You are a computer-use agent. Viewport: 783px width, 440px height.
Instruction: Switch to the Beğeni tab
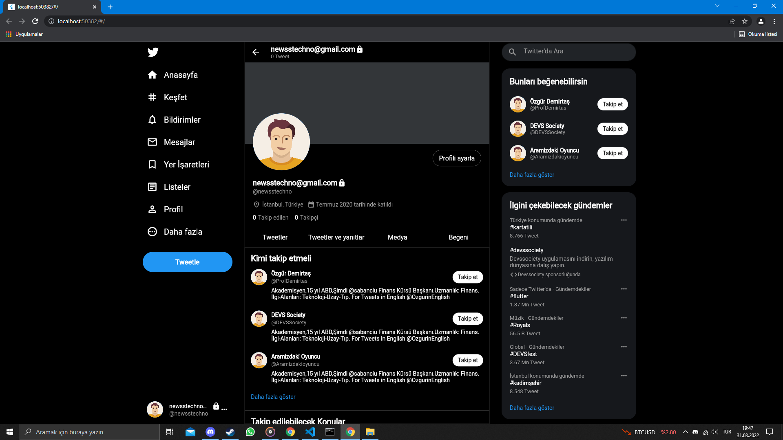[x=458, y=237]
